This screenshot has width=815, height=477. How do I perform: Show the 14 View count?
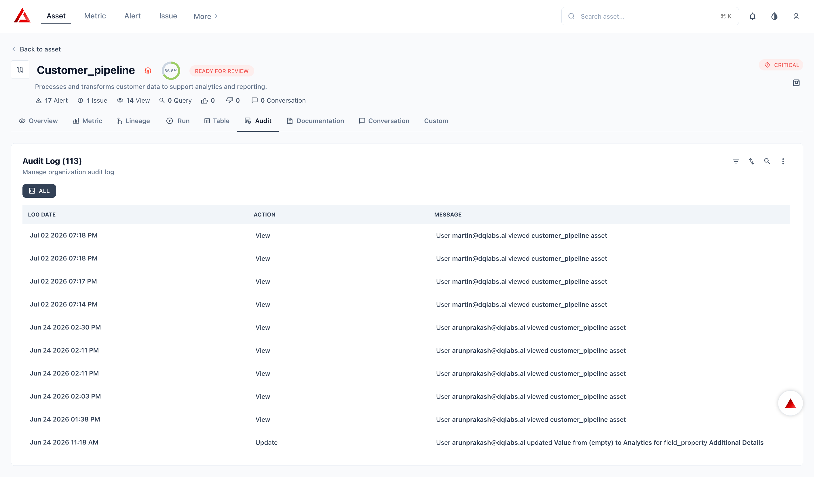(x=134, y=101)
